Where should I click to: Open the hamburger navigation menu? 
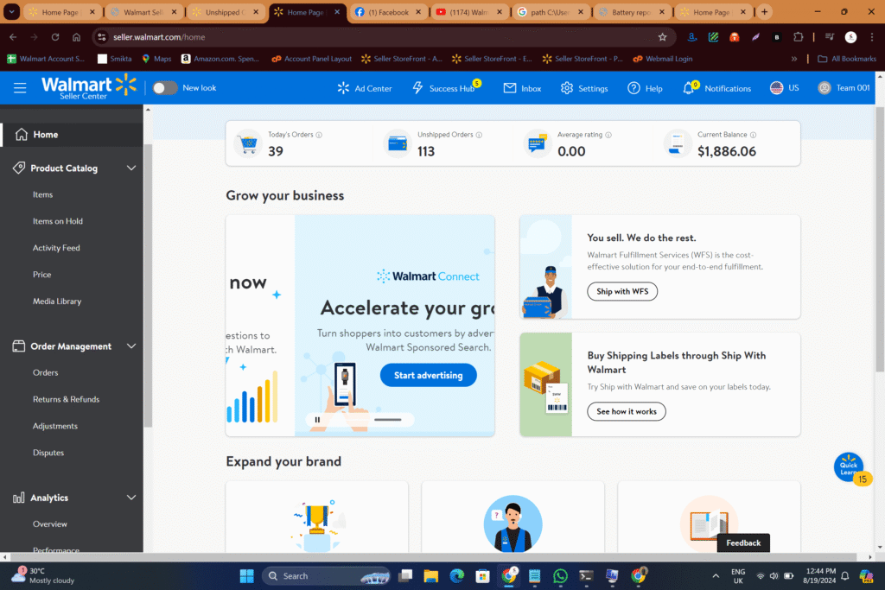[x=20, y=88]
